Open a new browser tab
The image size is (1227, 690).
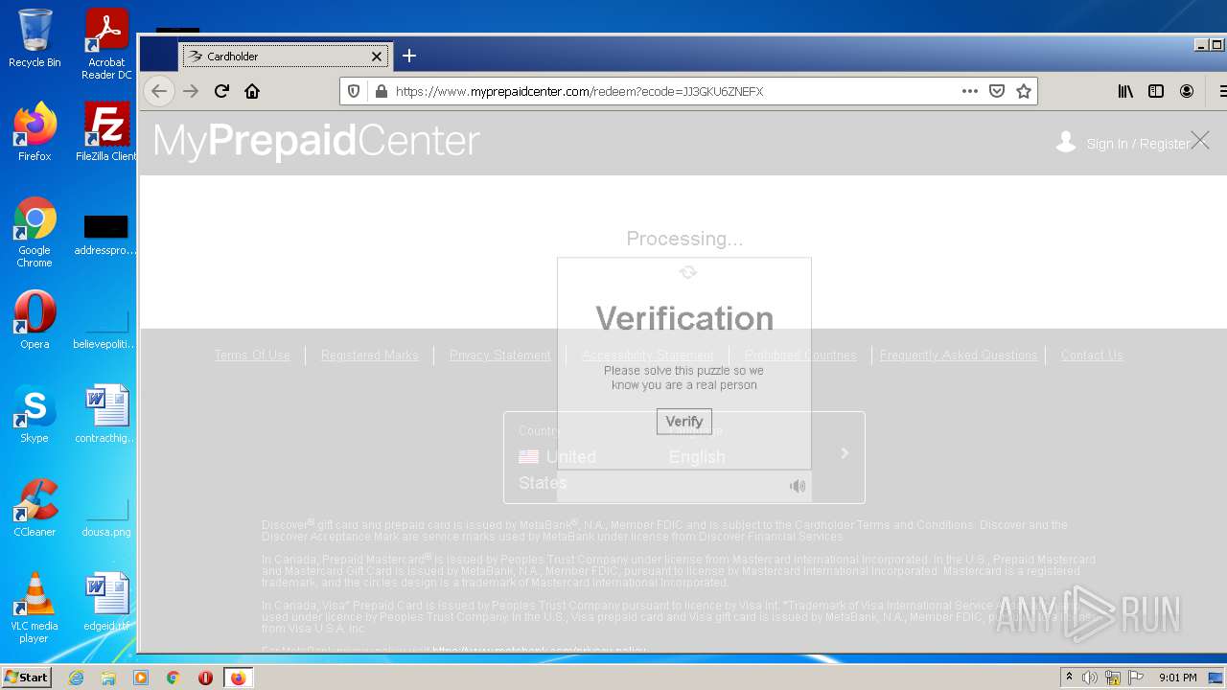tap(409, 56)
